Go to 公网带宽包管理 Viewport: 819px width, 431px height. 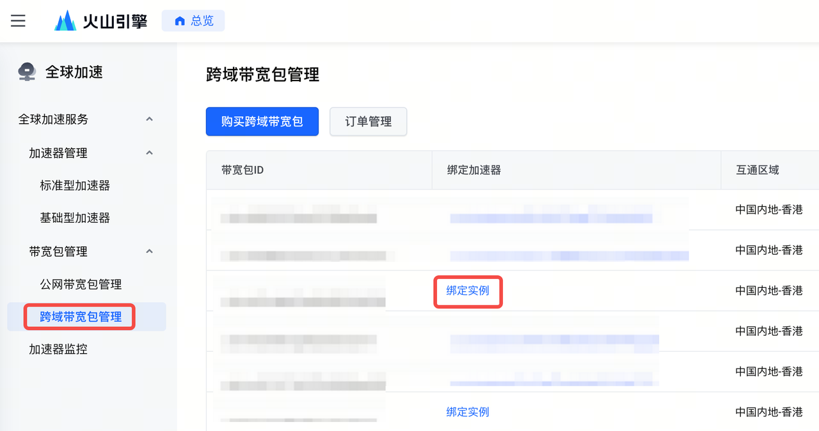[x=81, y=284]
